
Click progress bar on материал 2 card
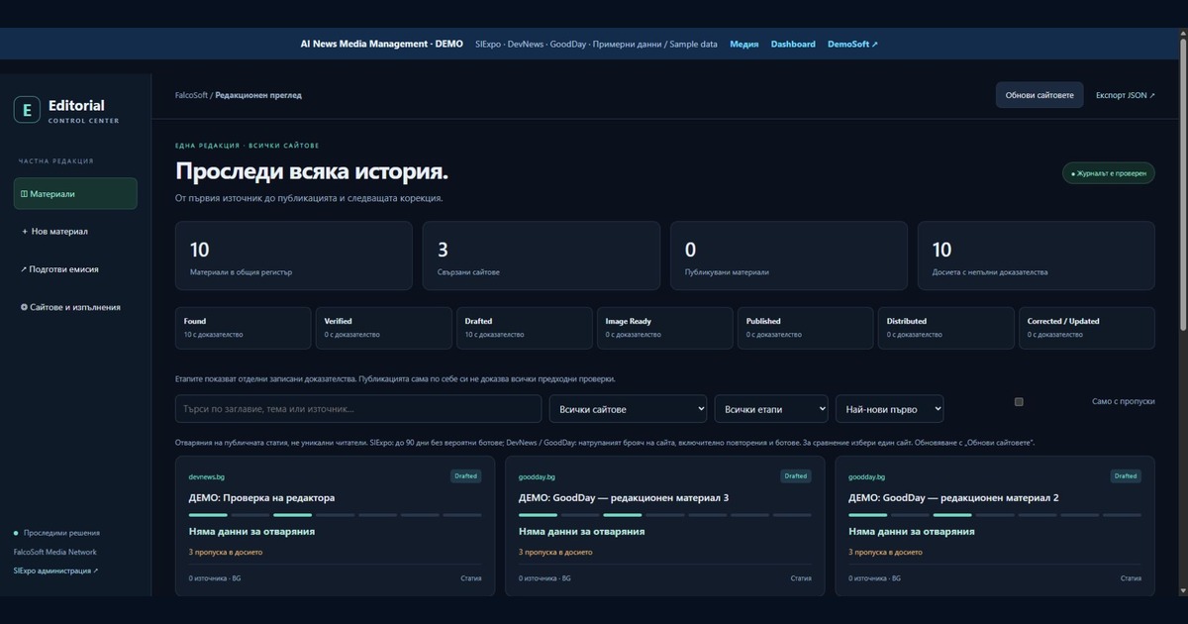(995, 515)
